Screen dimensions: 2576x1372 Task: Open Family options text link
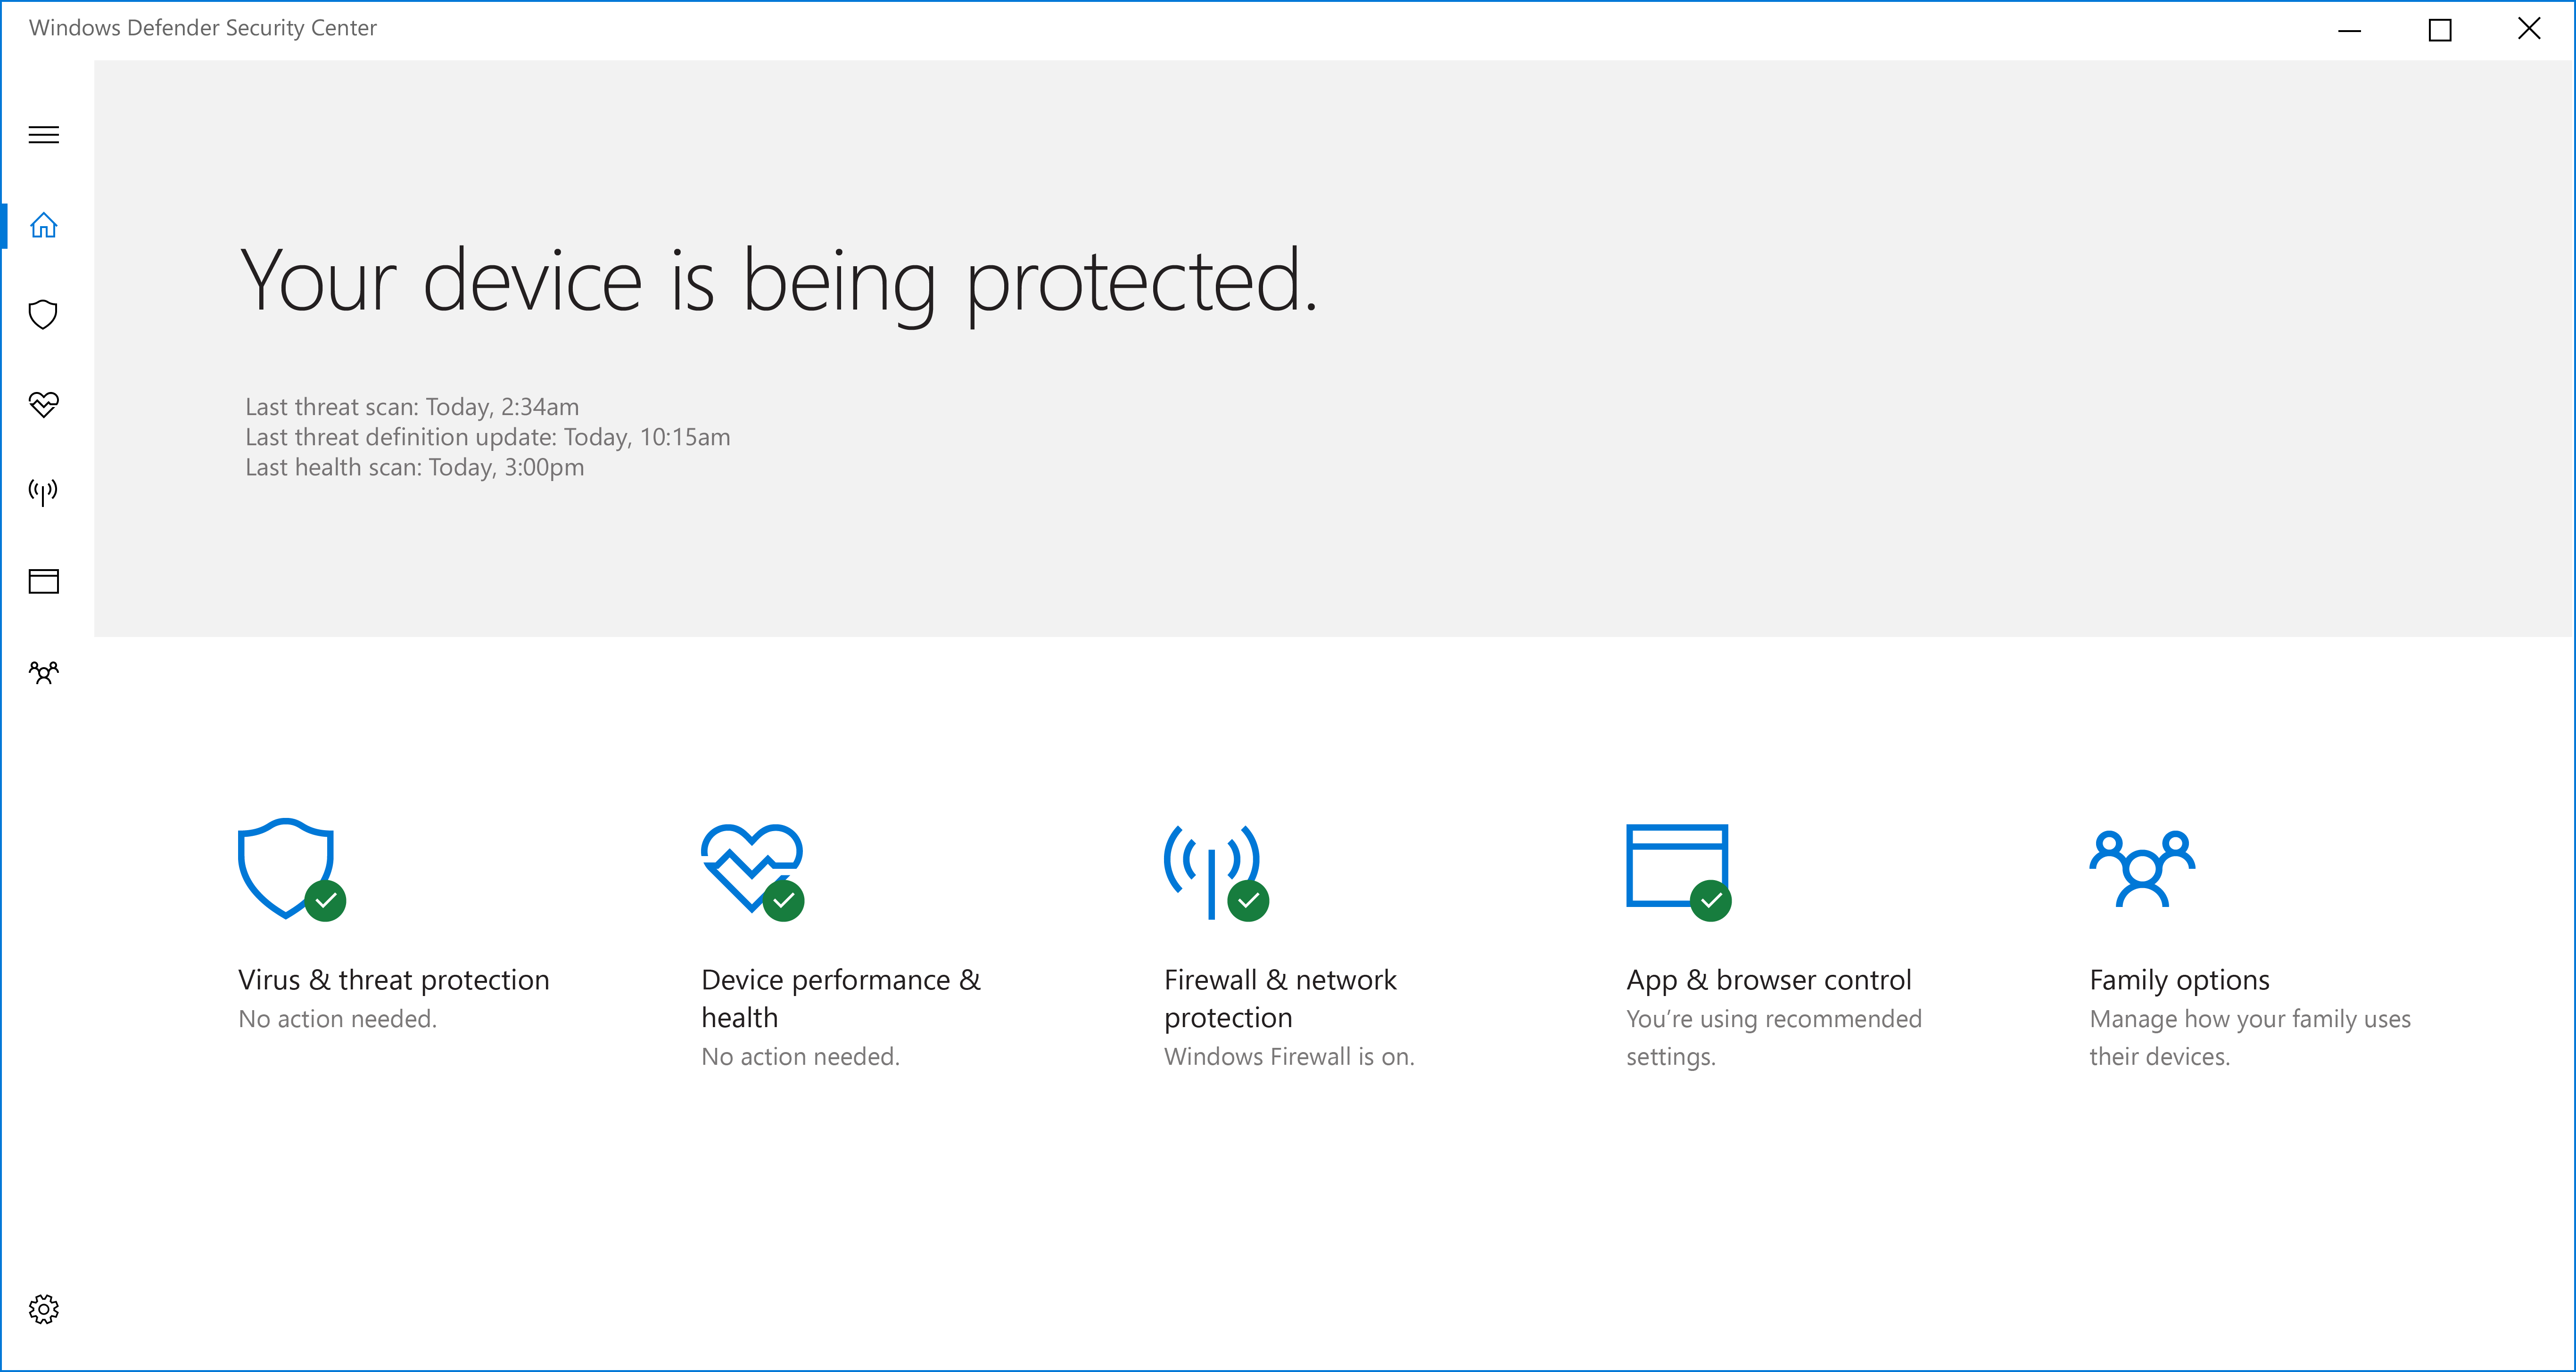tap(2179, 980)
